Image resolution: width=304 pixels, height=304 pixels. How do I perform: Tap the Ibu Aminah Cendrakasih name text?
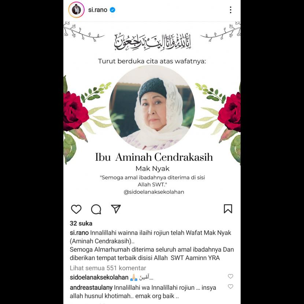tap(154, 157)
